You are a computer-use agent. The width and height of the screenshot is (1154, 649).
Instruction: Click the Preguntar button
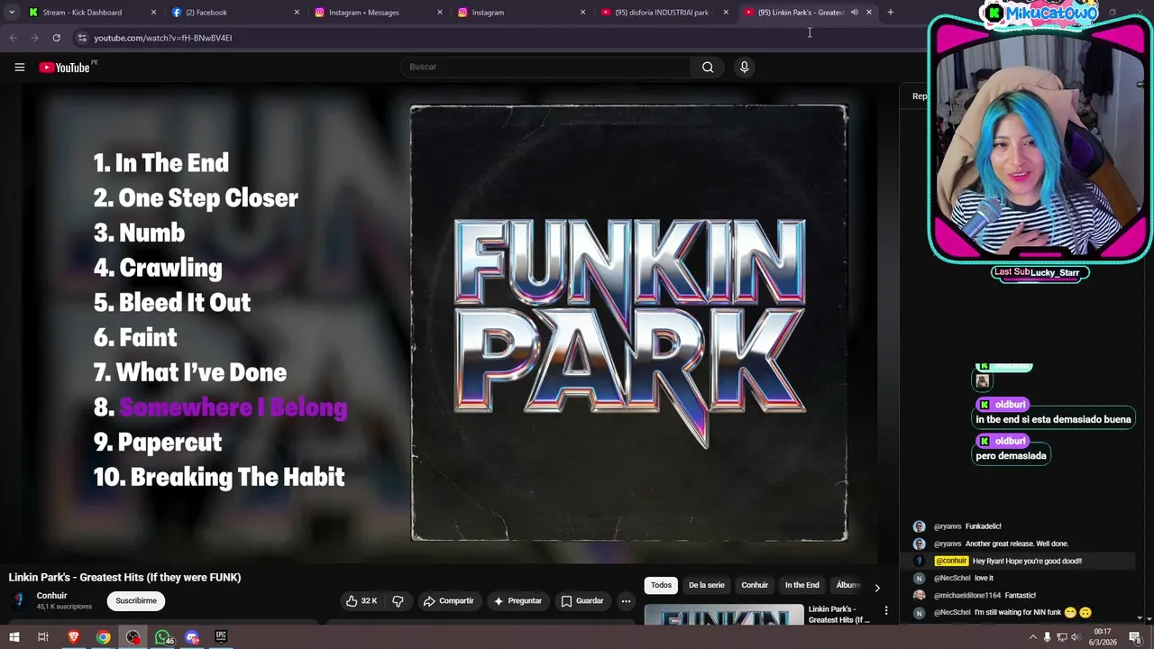point(518,600)
